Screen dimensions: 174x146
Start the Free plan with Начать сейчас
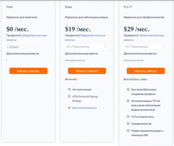coord(28,71)
